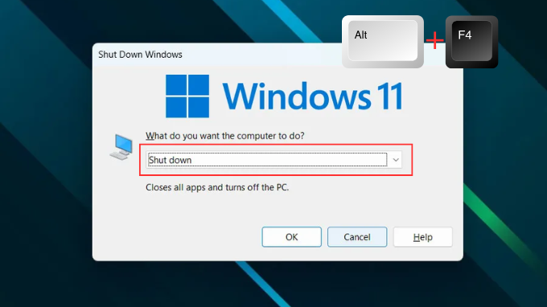Click the OK button
The image size is (547, 307).
[x=292, y=237]
